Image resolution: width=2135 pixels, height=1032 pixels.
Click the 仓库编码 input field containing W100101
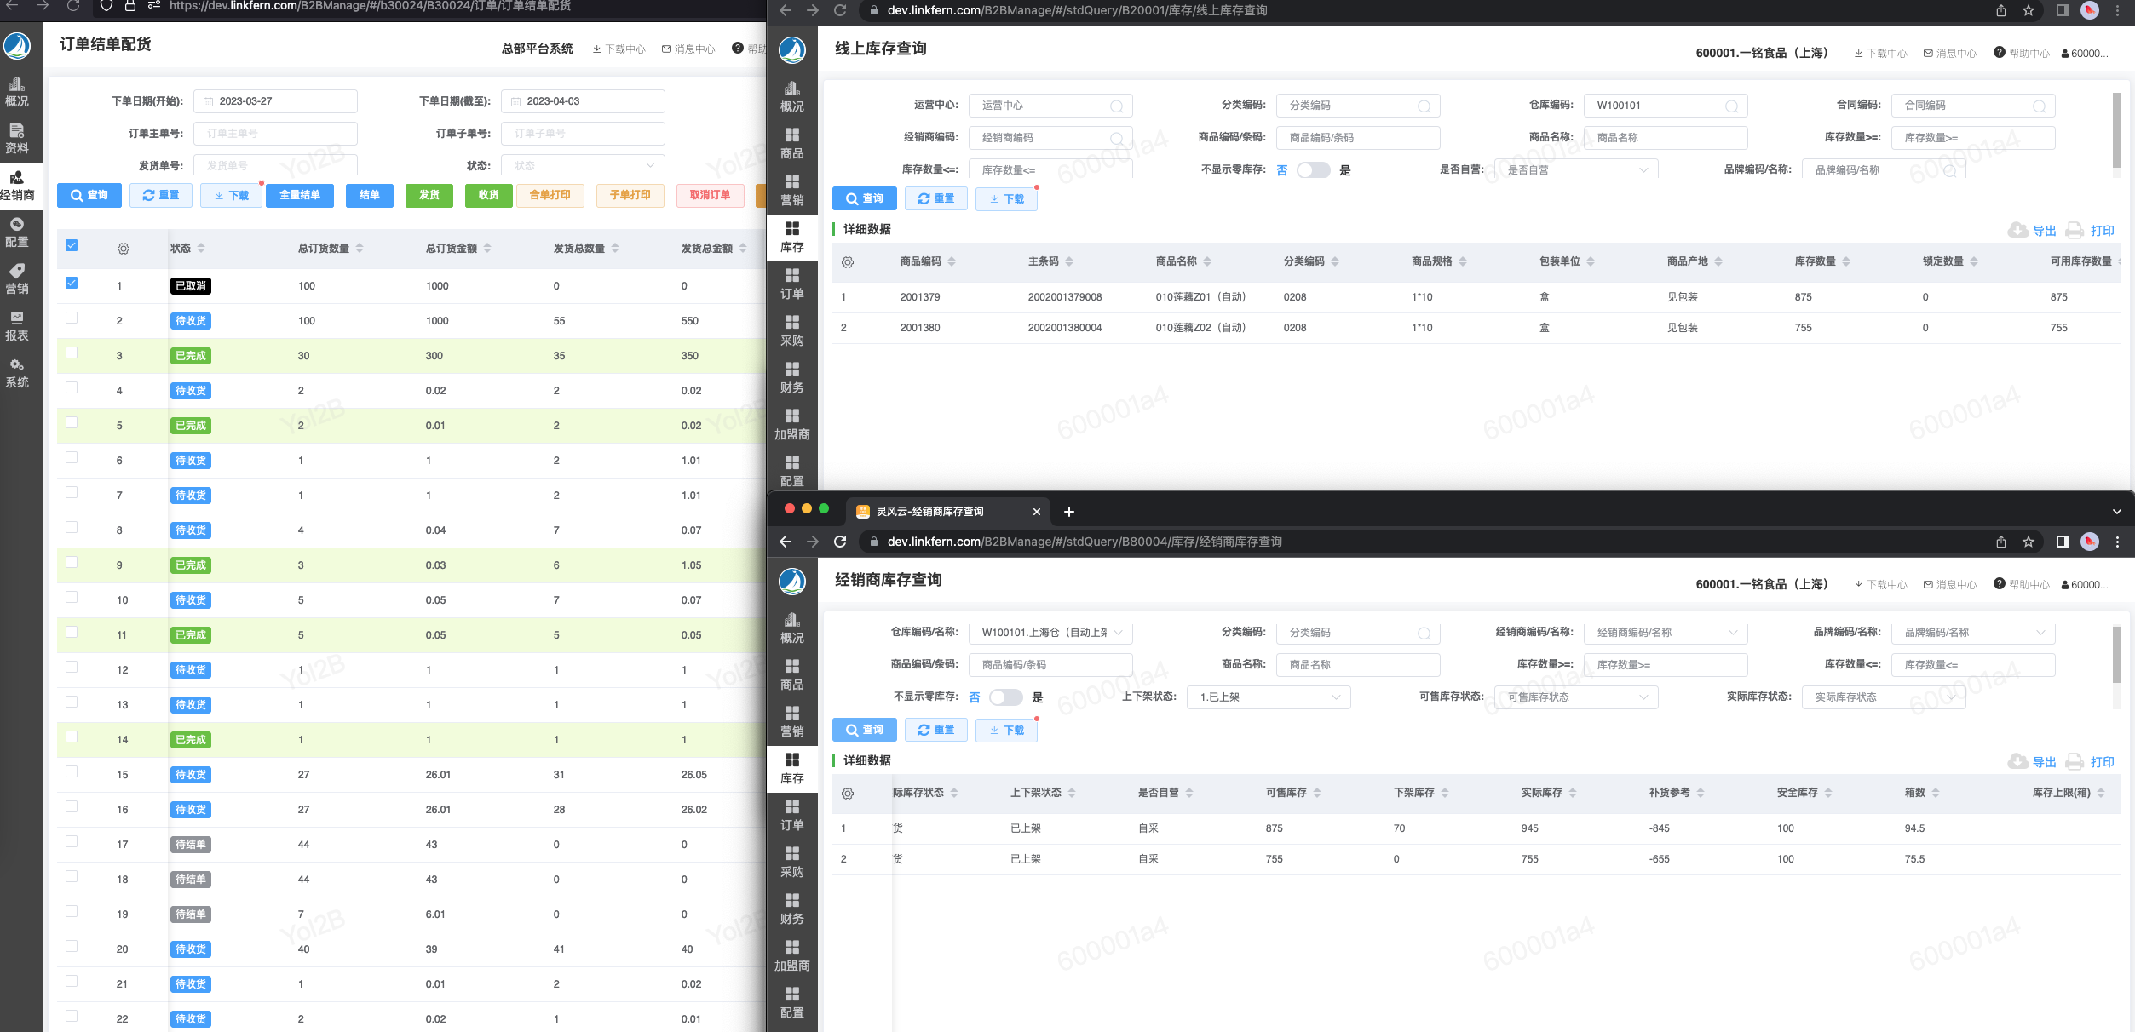[x=1653, y=106]
